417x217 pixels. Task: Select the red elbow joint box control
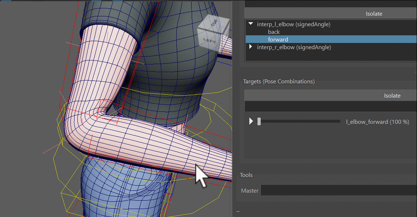[109, 111]
